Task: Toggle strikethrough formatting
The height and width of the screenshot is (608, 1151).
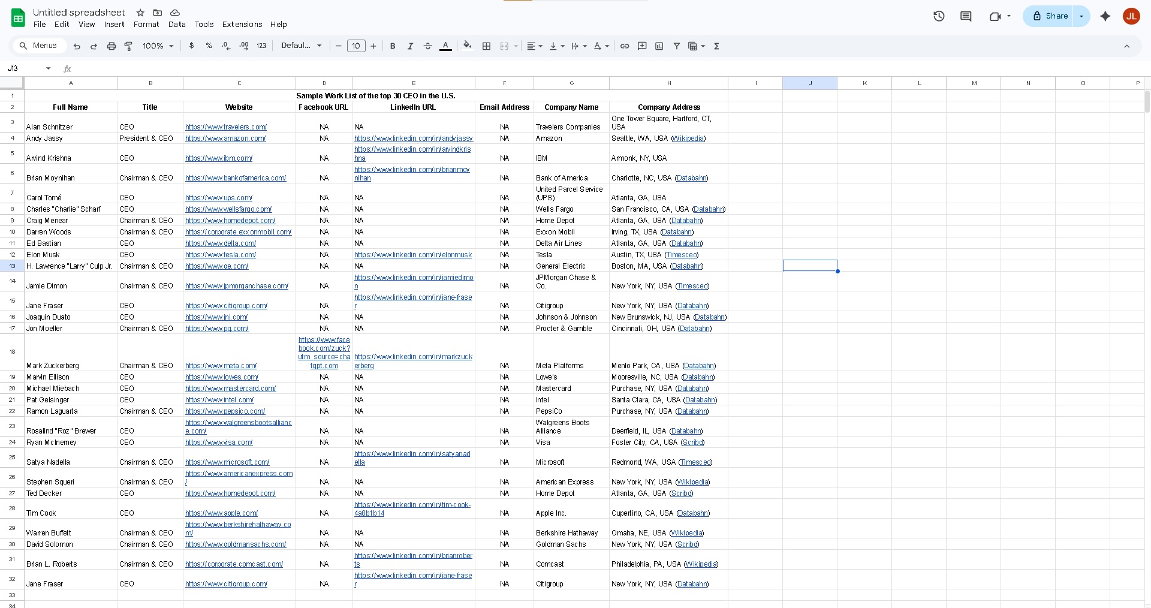Action: pos(427,46)
